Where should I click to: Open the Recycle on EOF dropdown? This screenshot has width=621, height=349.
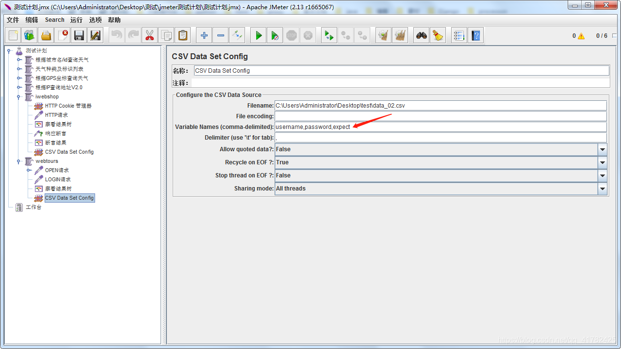click(x=603, y=162)
